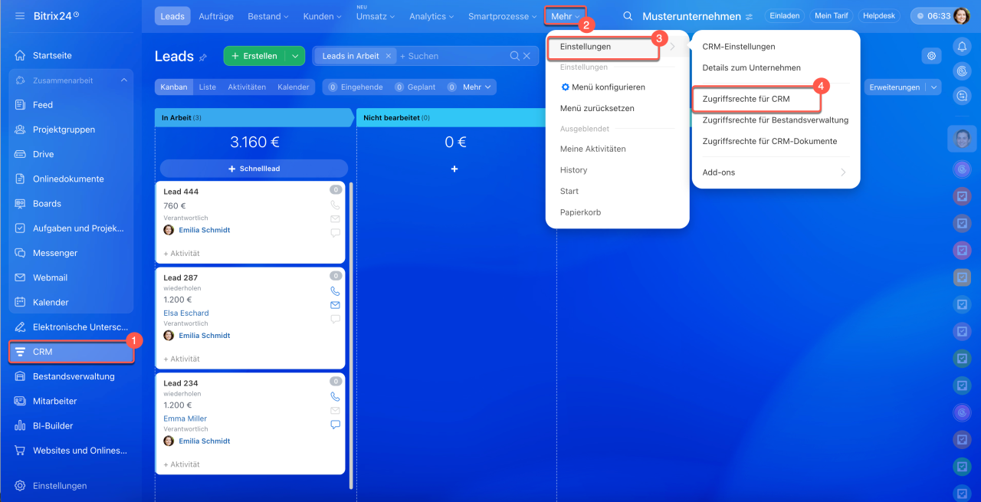Expand the Add-ons submenu

click(776, 172)
